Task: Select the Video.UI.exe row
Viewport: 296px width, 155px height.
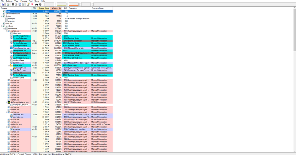Action: click(x=56, y=73)
